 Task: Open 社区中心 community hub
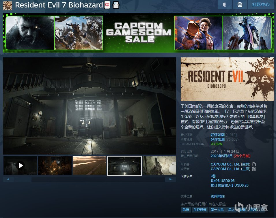(261, 5)
